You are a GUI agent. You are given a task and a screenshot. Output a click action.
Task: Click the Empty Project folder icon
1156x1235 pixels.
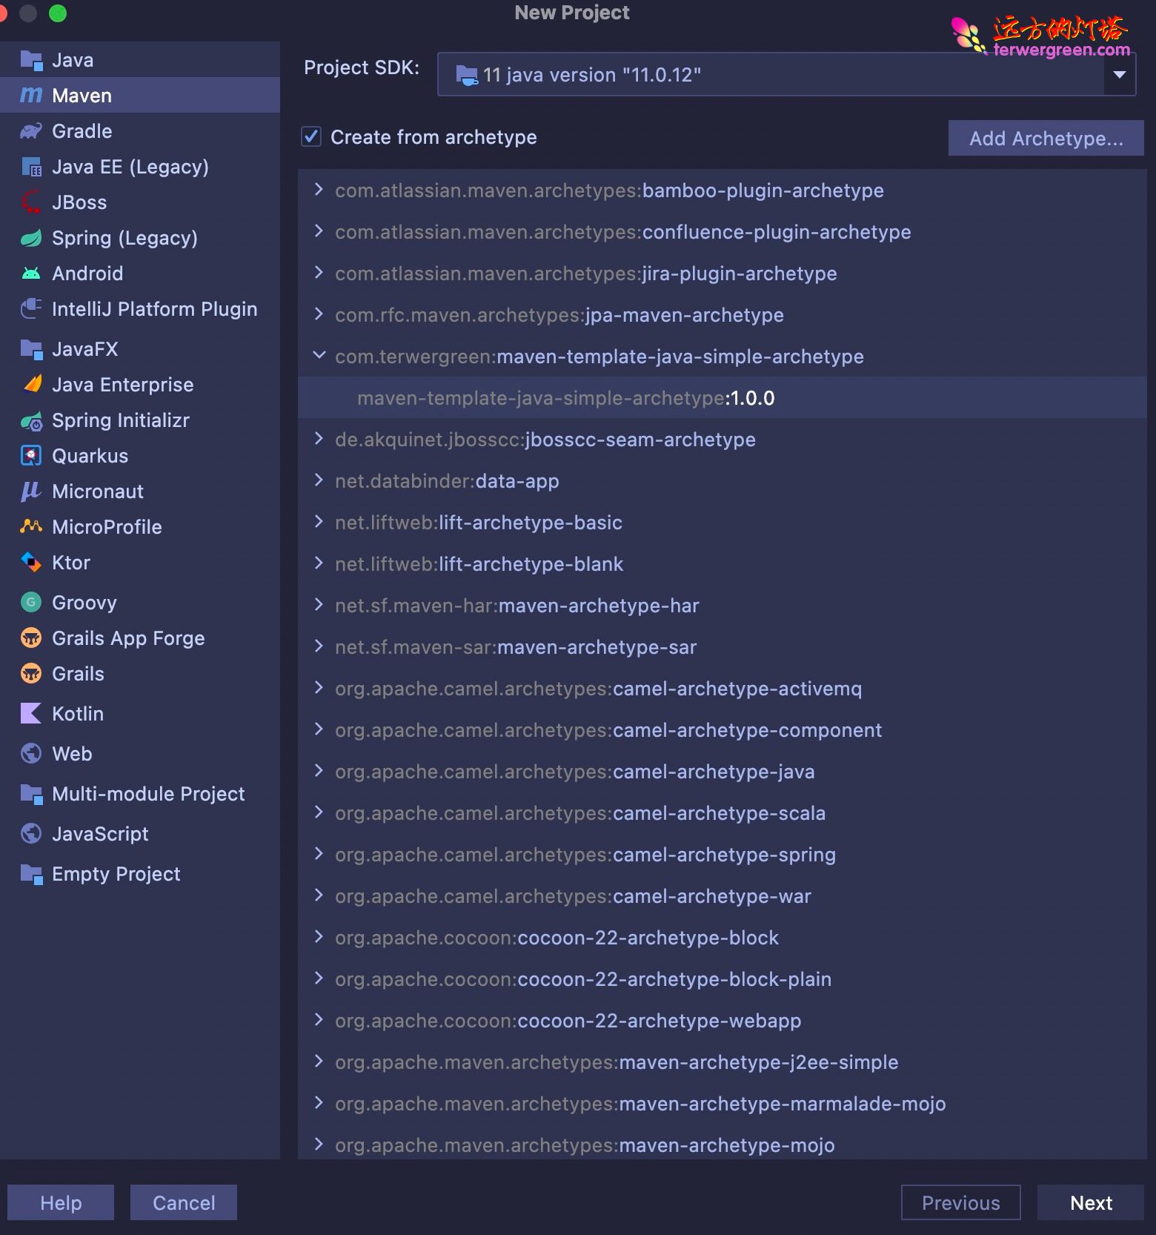coord(31,874)
